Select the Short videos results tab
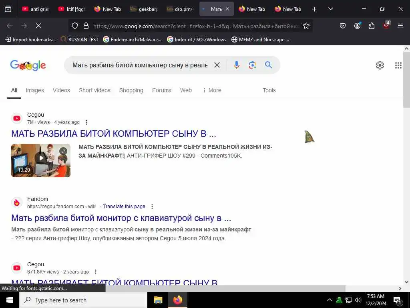The height and width of the screenshot is (308, 410). tap(94, 90)
